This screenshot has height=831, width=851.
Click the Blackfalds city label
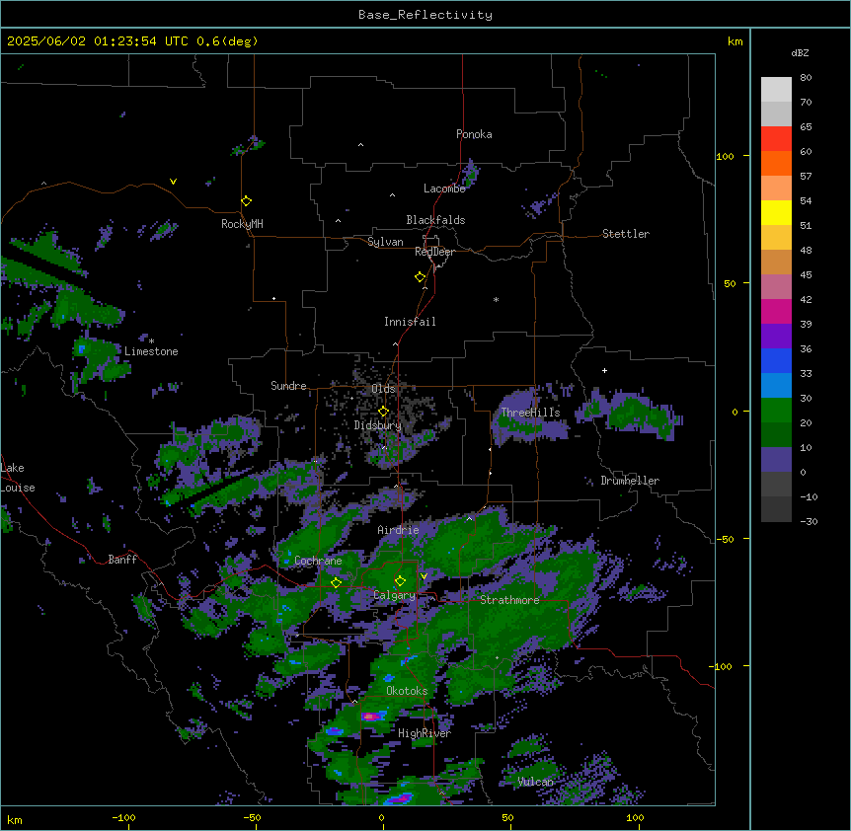pos(435,220)
